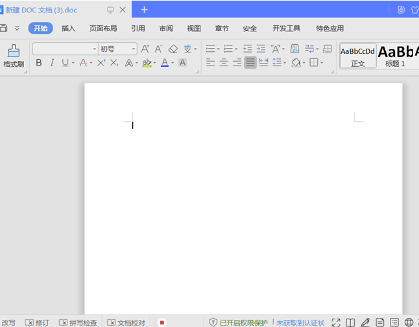The height and width of the screenshot is (327, 419).
Task: Click the text tool grid icon
Action: click(x=328, y=49)
